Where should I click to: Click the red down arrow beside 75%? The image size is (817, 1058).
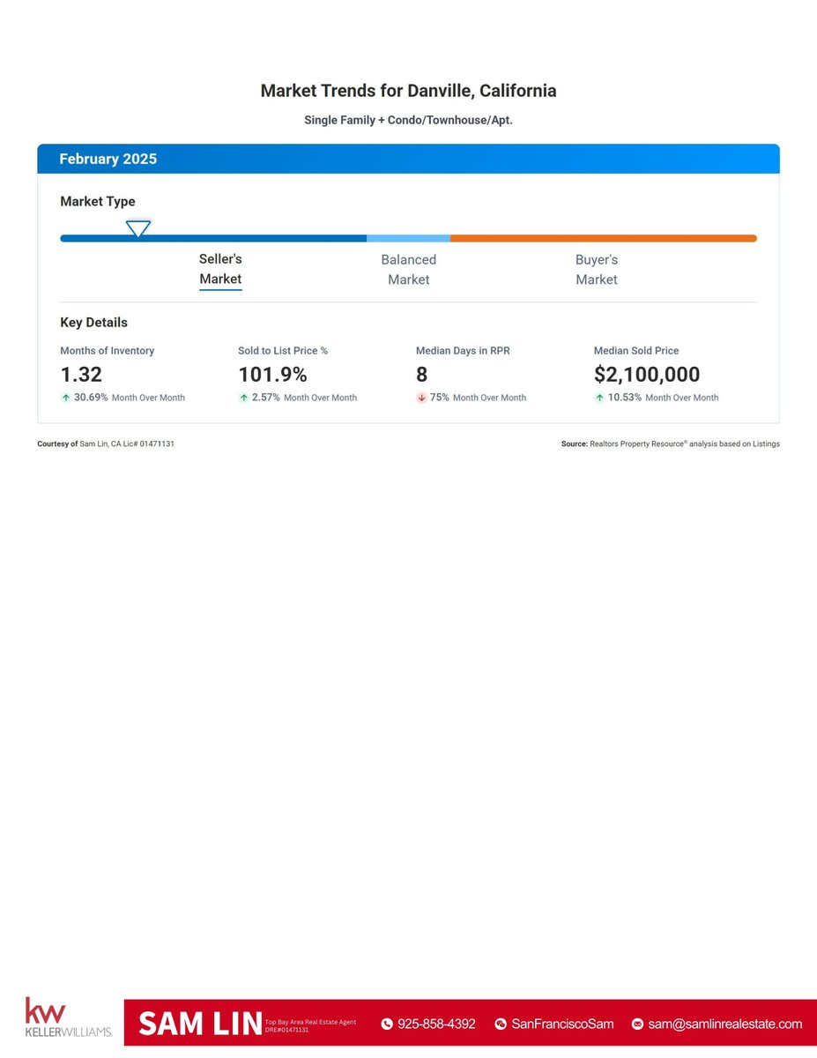(x=422, y=398)
